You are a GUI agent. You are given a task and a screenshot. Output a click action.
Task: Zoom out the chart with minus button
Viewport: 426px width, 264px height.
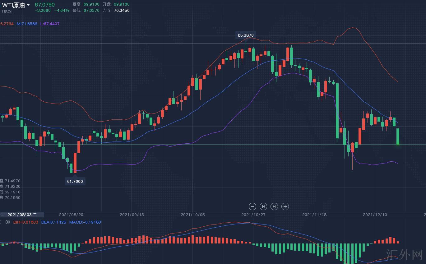pos(252,206)
